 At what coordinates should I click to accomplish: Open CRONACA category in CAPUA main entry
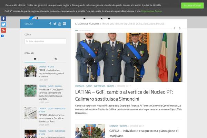point(114,126)
